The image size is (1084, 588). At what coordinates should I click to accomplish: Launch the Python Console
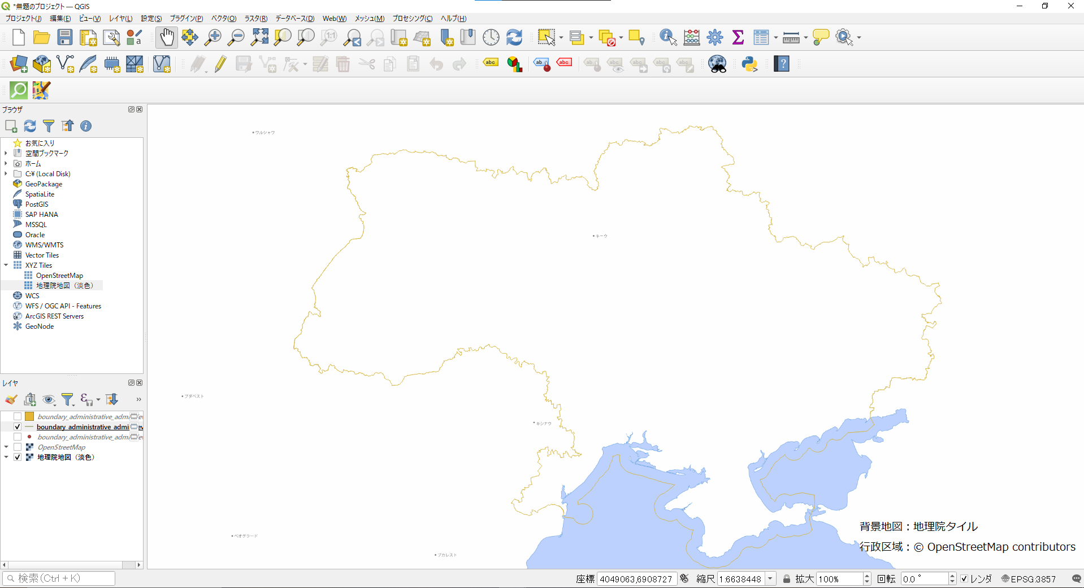coord(749,64)
